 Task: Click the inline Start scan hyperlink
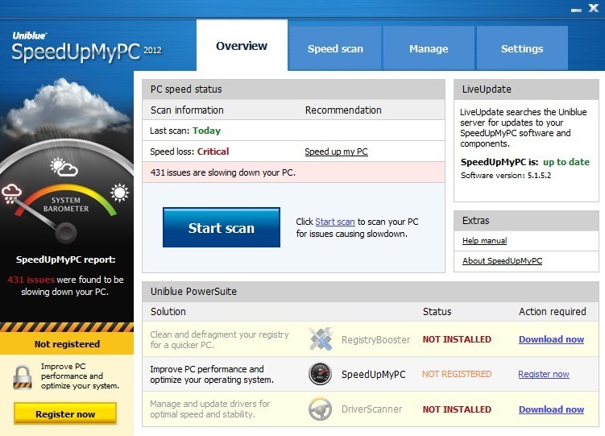[x=334, y=222]
